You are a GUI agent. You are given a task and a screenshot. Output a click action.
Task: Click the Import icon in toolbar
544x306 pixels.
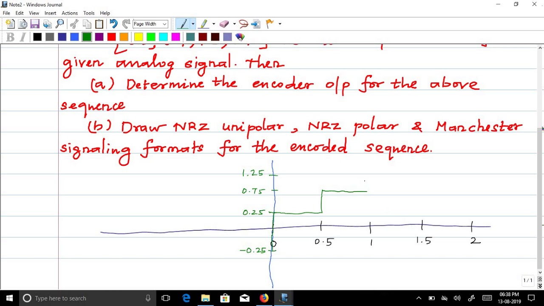click(47, 24)
